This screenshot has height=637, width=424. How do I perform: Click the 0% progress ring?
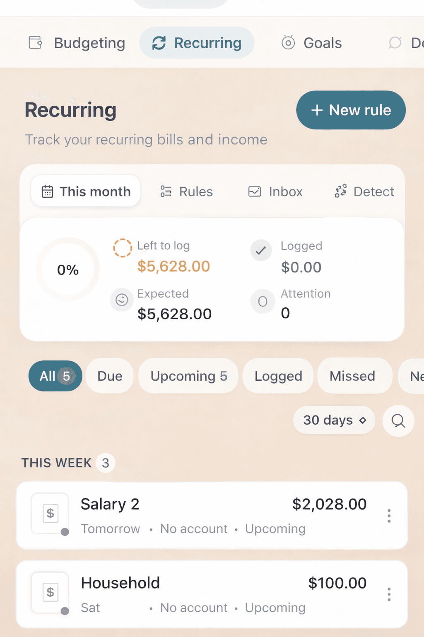[67, 269]
